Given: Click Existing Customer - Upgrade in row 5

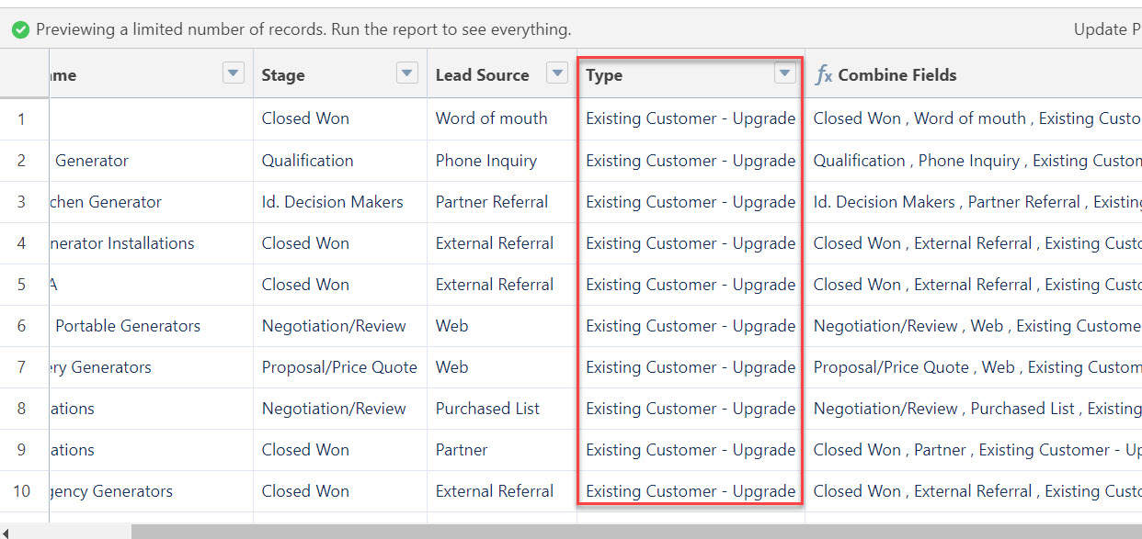Looking at the screenshot, I should tap(689, 284).
